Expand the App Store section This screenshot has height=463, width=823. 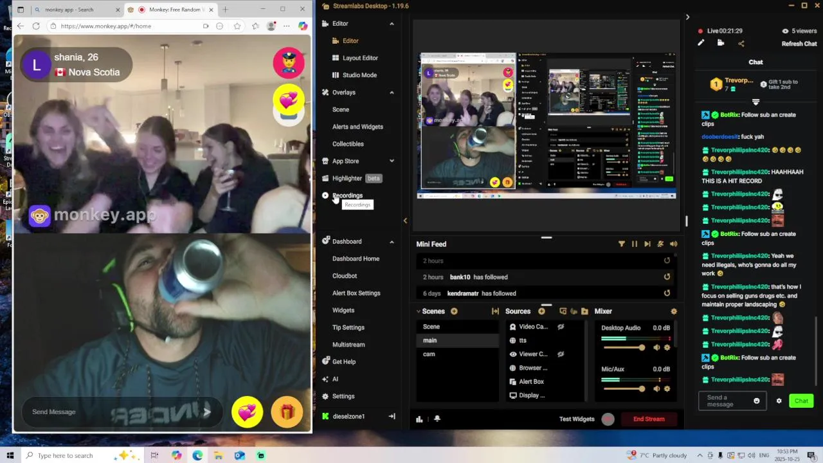392,161
